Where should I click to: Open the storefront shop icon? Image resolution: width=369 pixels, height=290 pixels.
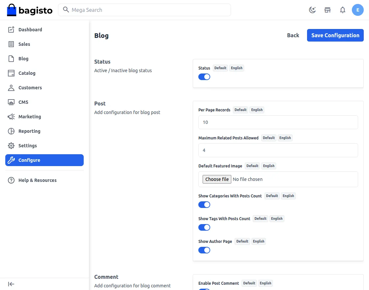(x=327, y=10)
